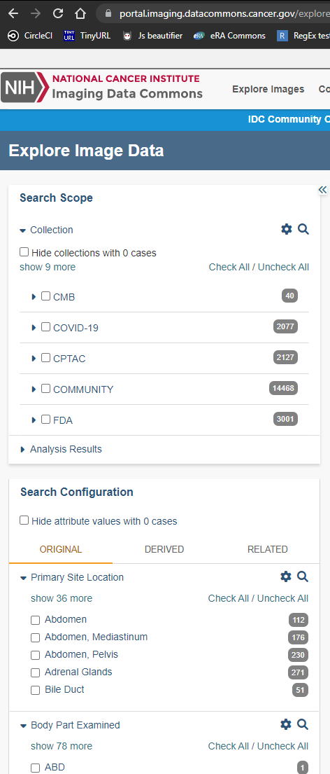Image resolution: width=330 pixels, height=774 pixels.
Task: Switch to the DERIVED tab
Action: pos(164,549)
